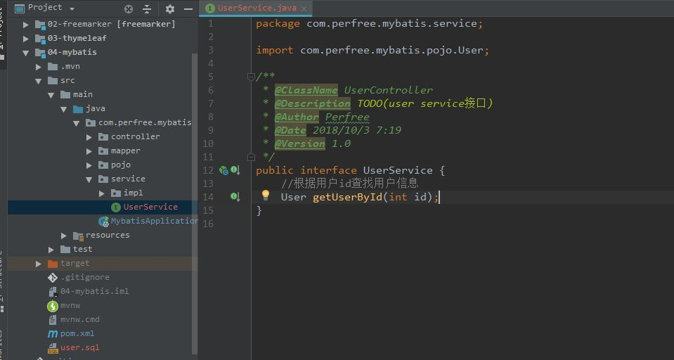Close the UserService.java tab
This screenshot has height=360, width=674.
tap(304, 8)
